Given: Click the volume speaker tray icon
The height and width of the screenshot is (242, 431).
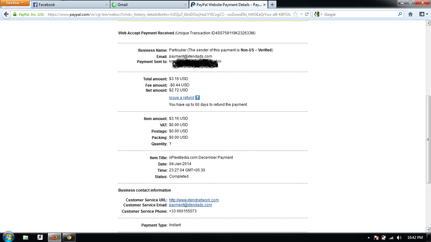Looking at the screenshot, I should pos(399,238).
